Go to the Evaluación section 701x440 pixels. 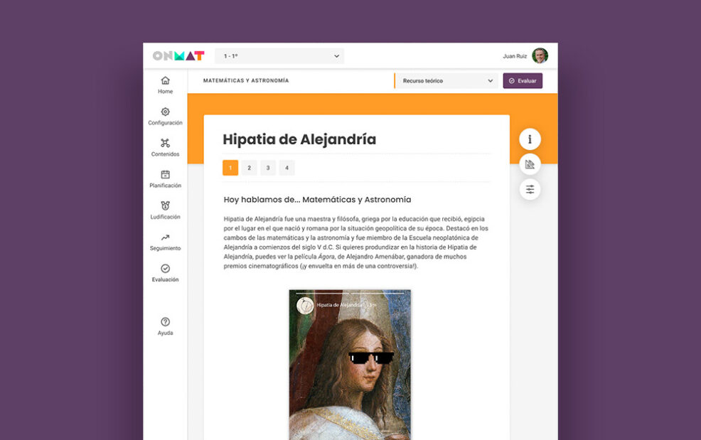coord(165,274)
